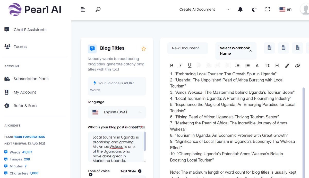Click the Tone of Voice info icon
This screenshot has width=309, height=178.
coord(91,175)
